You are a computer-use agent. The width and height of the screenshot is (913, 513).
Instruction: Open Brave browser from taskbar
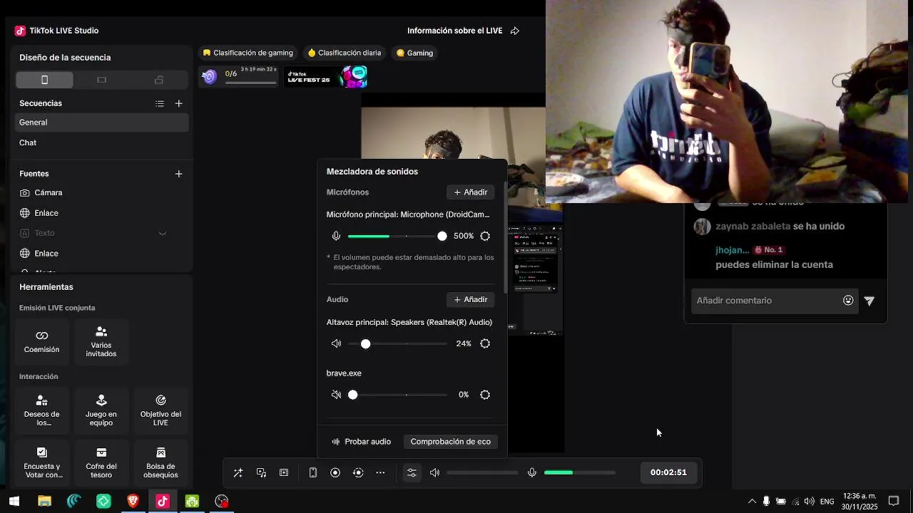coord(133,502)
